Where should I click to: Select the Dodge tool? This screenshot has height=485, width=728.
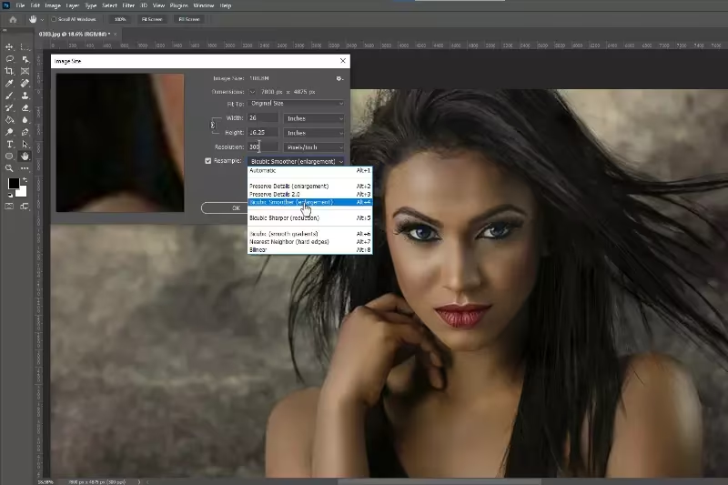pyautogui.click(x=9, y=132)
